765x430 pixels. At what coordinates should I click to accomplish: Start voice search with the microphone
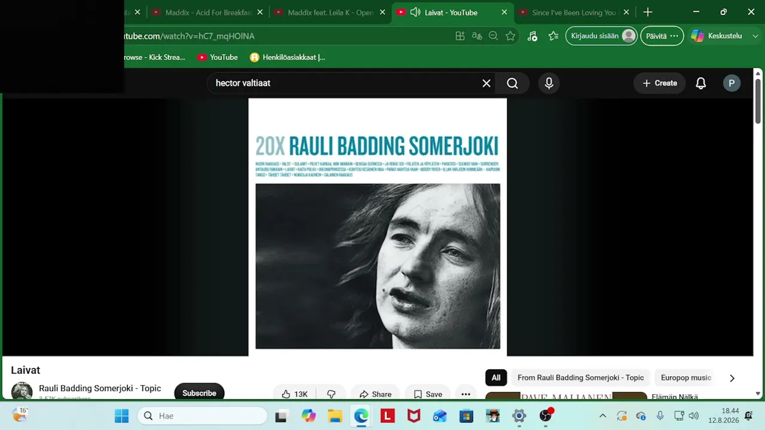[549, 84]
